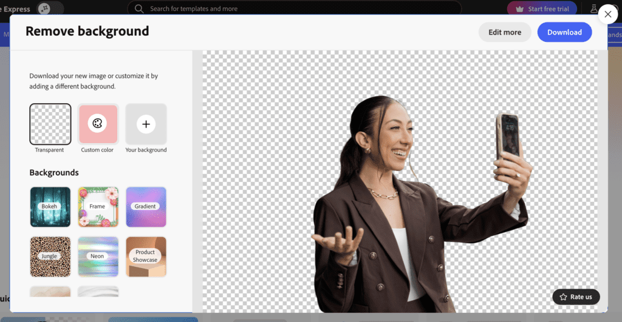Select the partially visible beige background thumbnail
Viewport: 622px width, 322px height.
(50, 292)
